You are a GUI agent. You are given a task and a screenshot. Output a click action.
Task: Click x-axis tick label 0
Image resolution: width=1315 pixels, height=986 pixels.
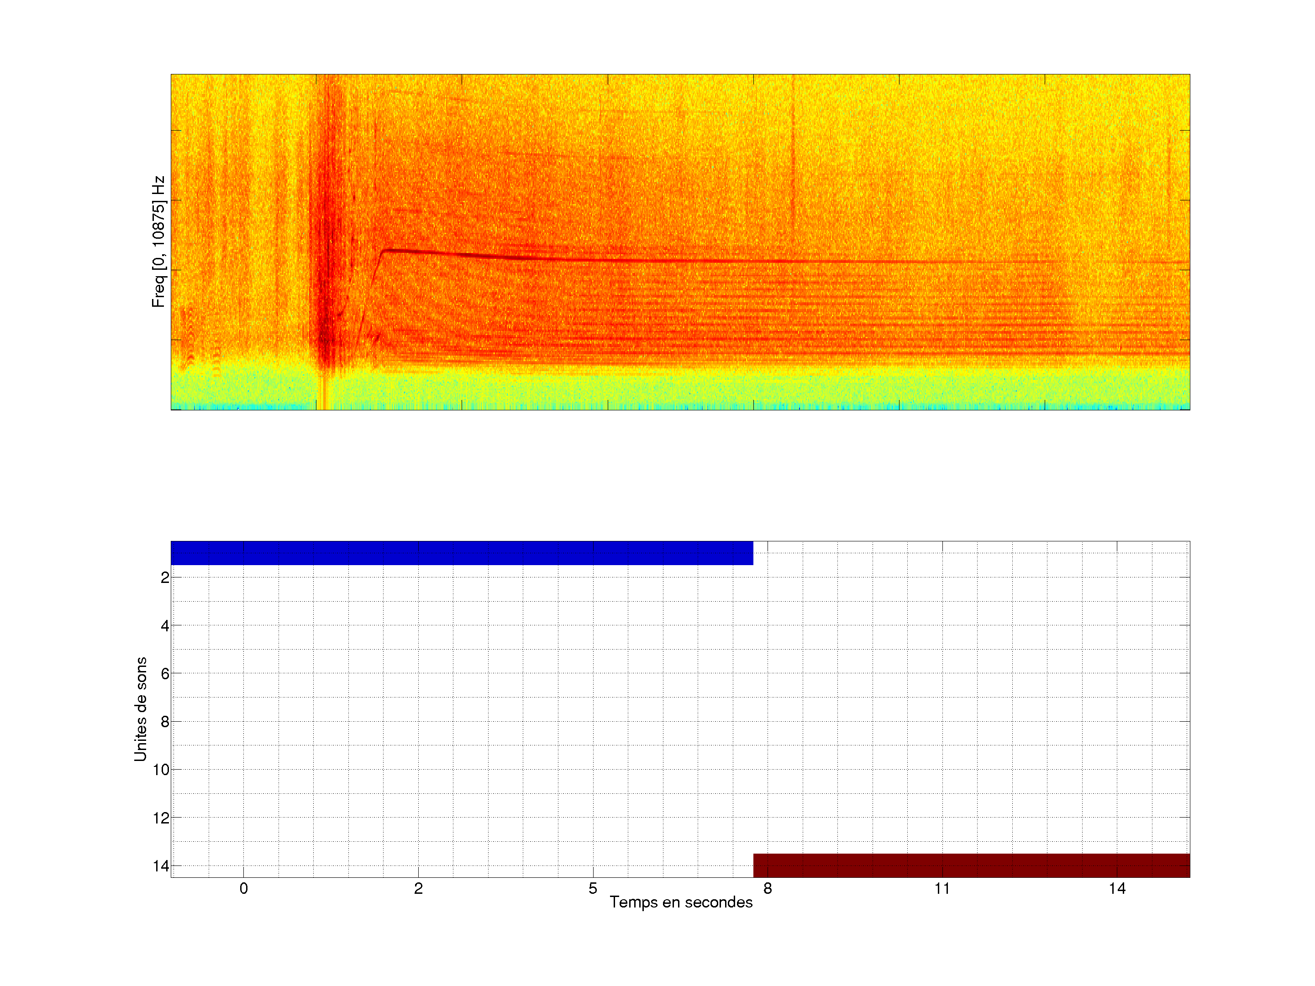pos(244,888)
